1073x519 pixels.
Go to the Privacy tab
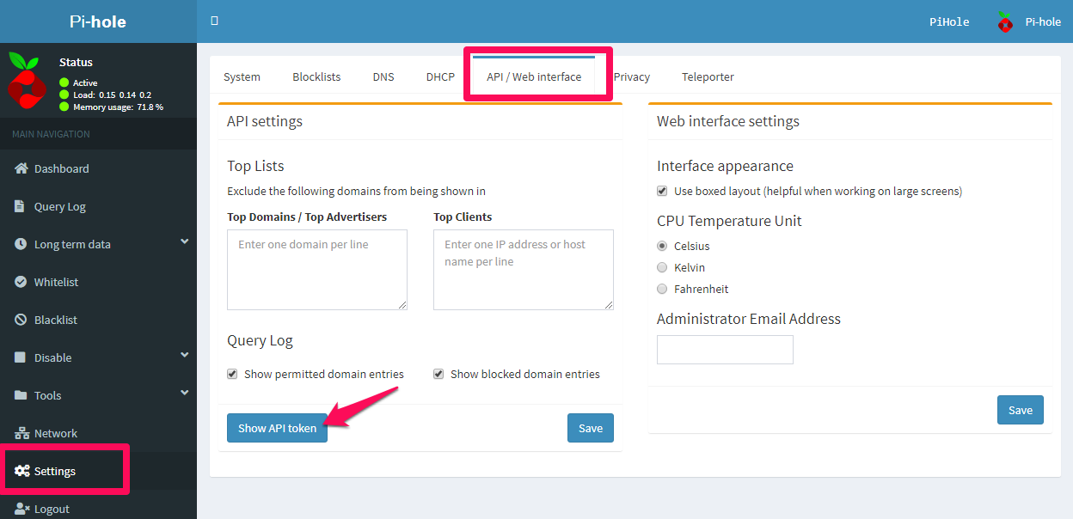[x=632, y=76]
